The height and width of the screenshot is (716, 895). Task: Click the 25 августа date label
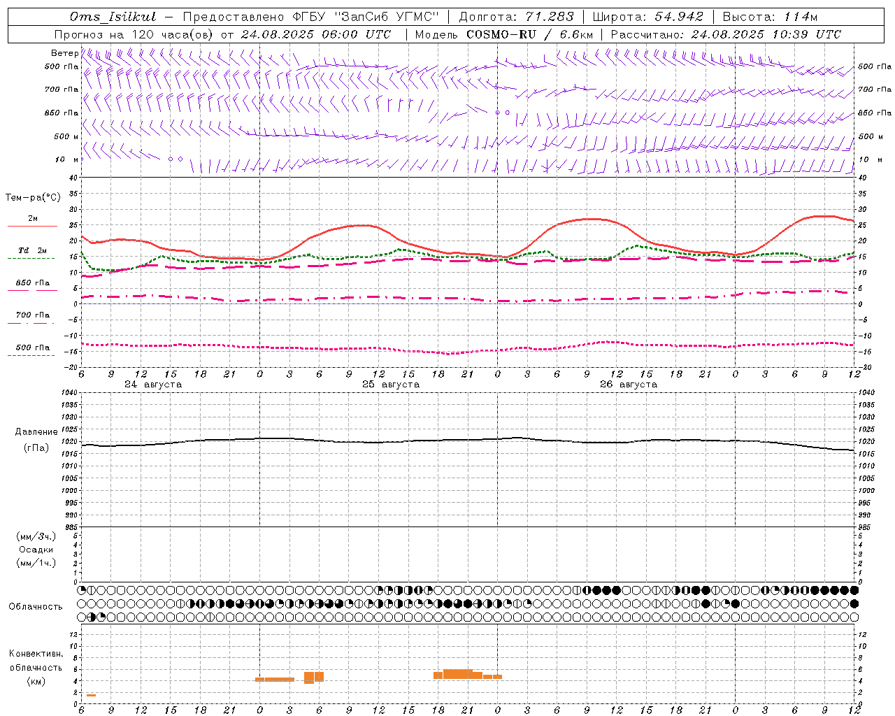click(391, 385)
